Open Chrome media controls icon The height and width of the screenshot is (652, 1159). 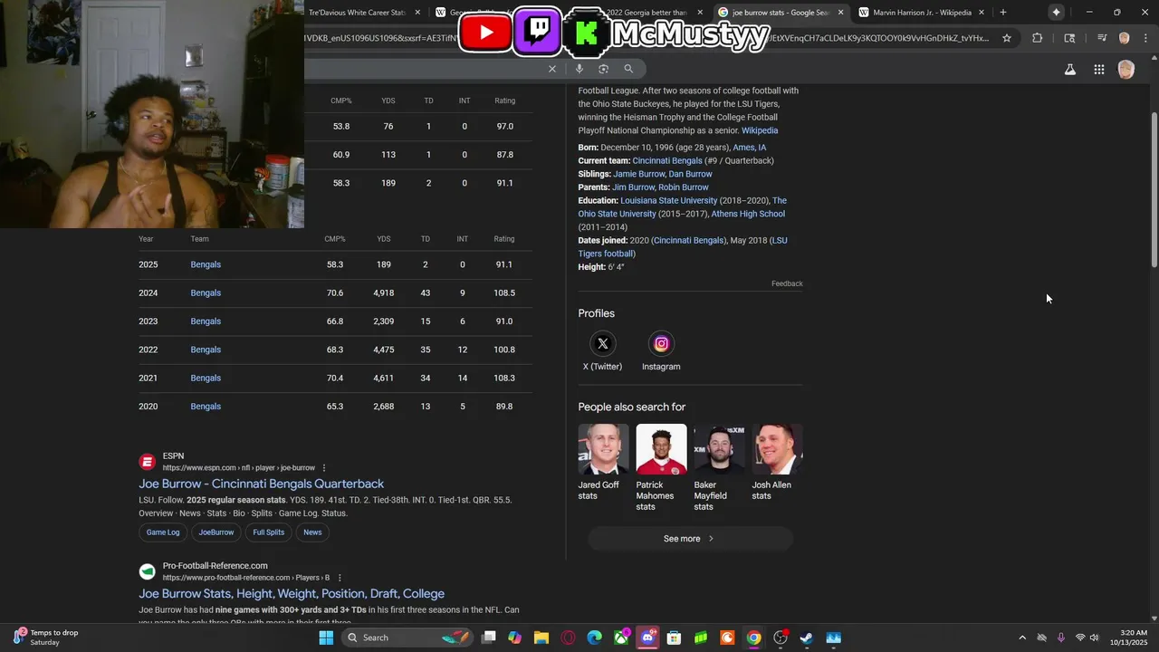(x=1102, y=38)
